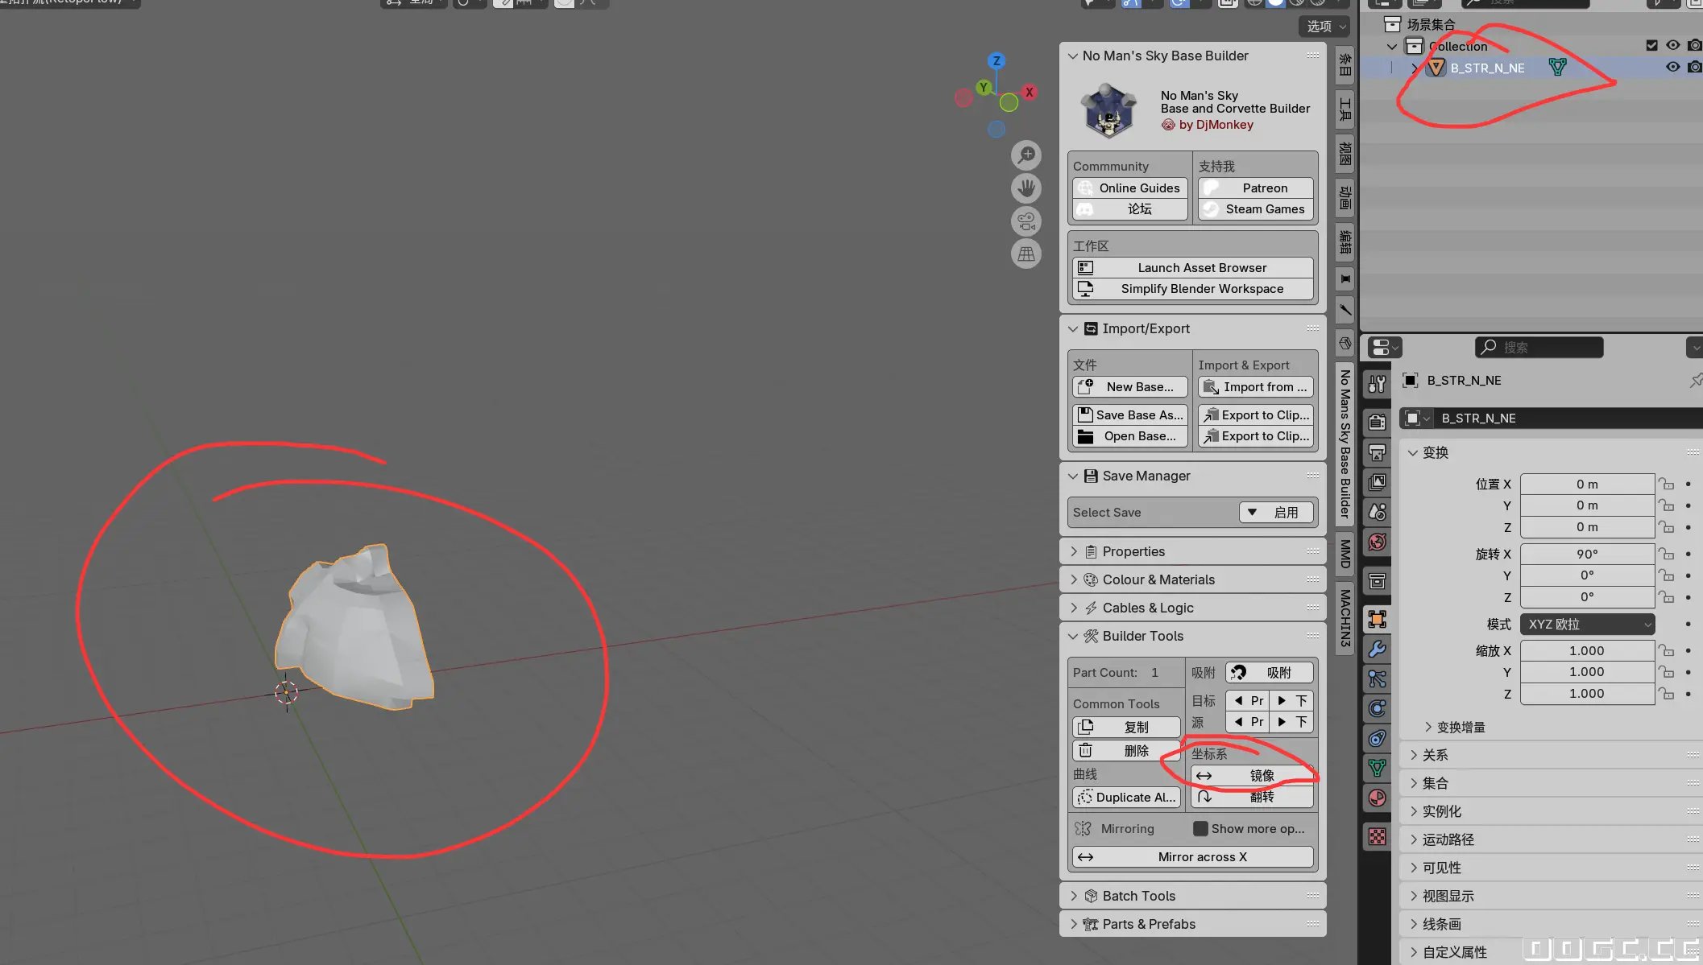Open the Particles properties tab icon
Viewport: 1703px width, 965px height.
1378,678
